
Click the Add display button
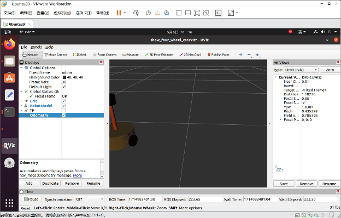tap(29, 183)
